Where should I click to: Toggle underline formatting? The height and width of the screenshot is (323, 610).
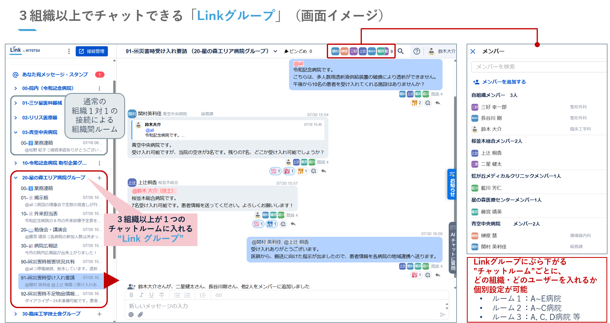151,295
